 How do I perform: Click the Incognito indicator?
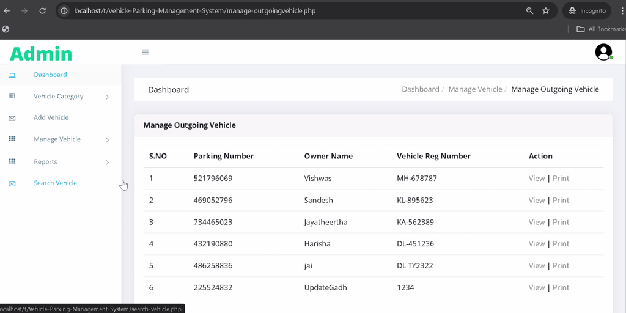(587, 11)
